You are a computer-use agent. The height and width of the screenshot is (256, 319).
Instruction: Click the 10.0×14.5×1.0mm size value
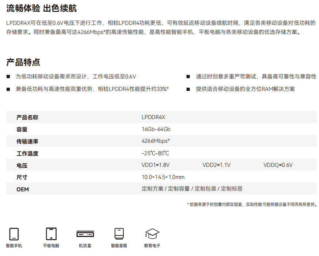tap(163, 177)
